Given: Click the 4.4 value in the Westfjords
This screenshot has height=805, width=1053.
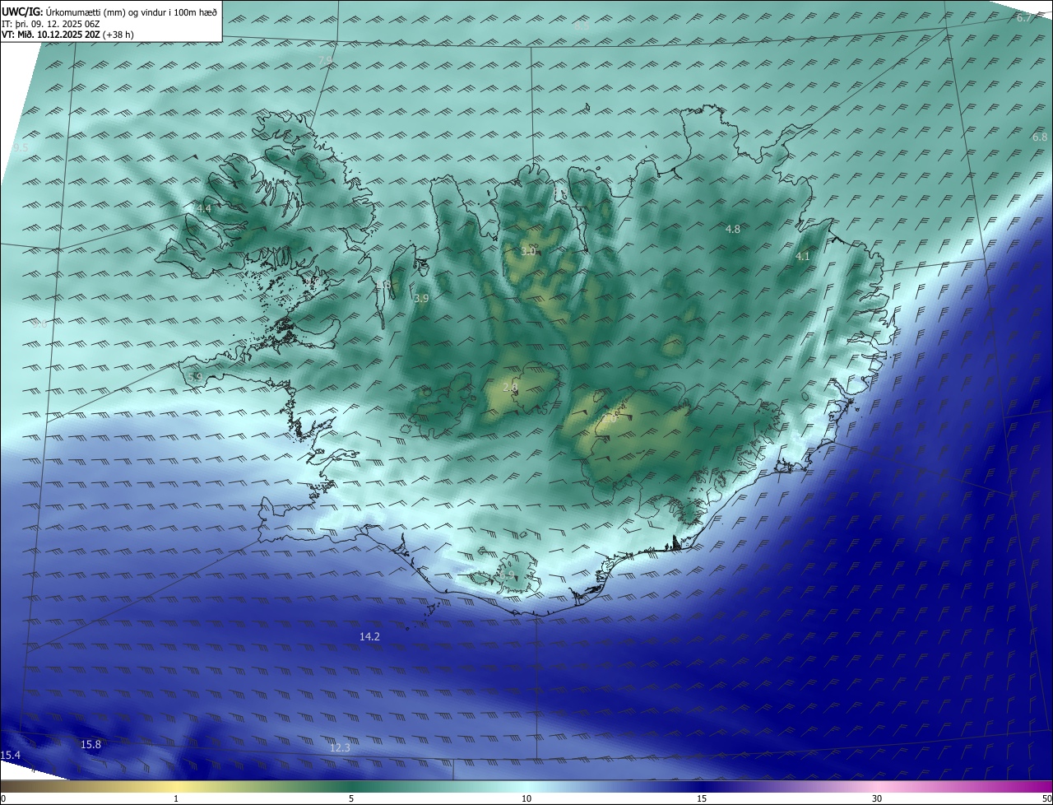Looking at the screenshot, I should pyautogui.click(x=203, y=209).
